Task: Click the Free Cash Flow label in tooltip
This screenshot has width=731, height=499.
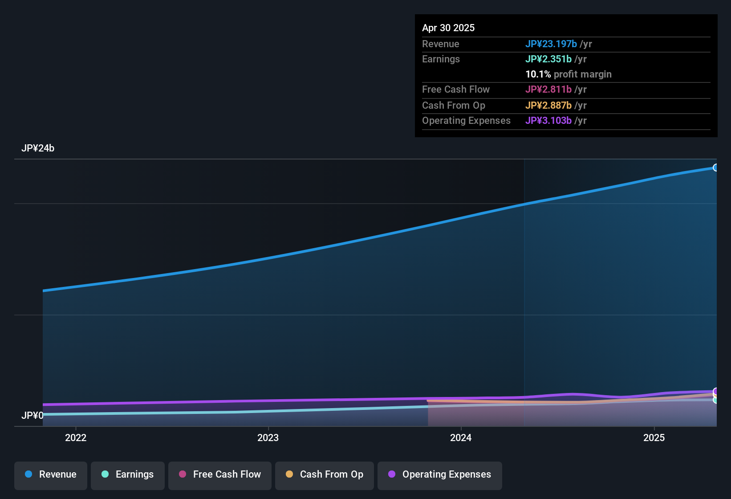Action: [456, 89]
